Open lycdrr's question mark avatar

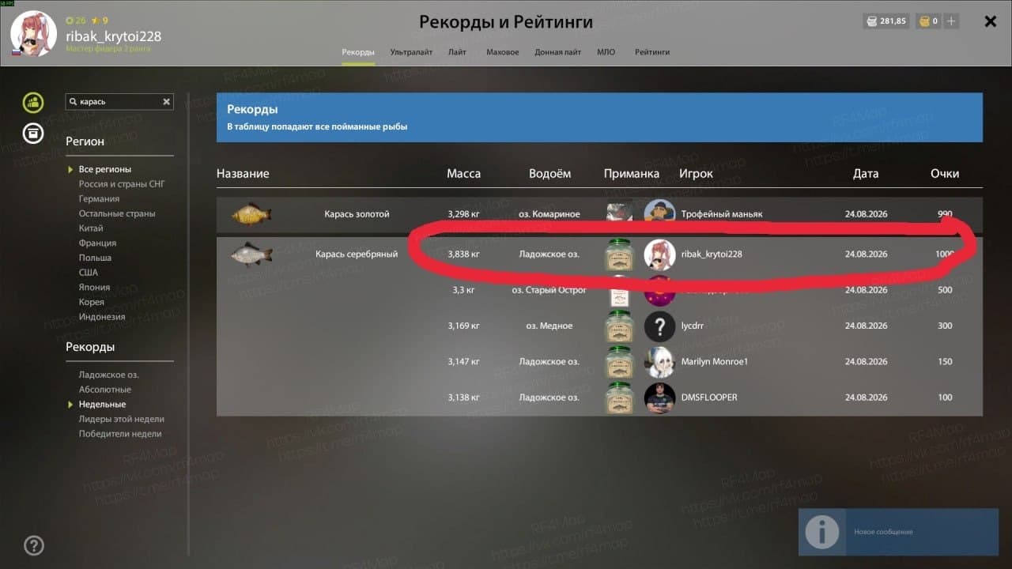[x=659, y=326]
